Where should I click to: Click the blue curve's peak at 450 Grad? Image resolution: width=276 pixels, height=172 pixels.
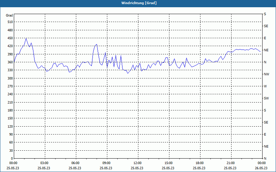(x=26, y=38)
